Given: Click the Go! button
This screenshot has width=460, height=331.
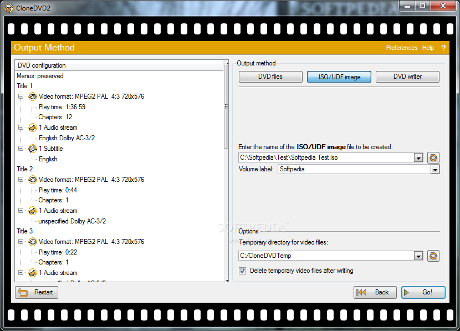Looking at the screenshot, I should [x=423, y=292].
